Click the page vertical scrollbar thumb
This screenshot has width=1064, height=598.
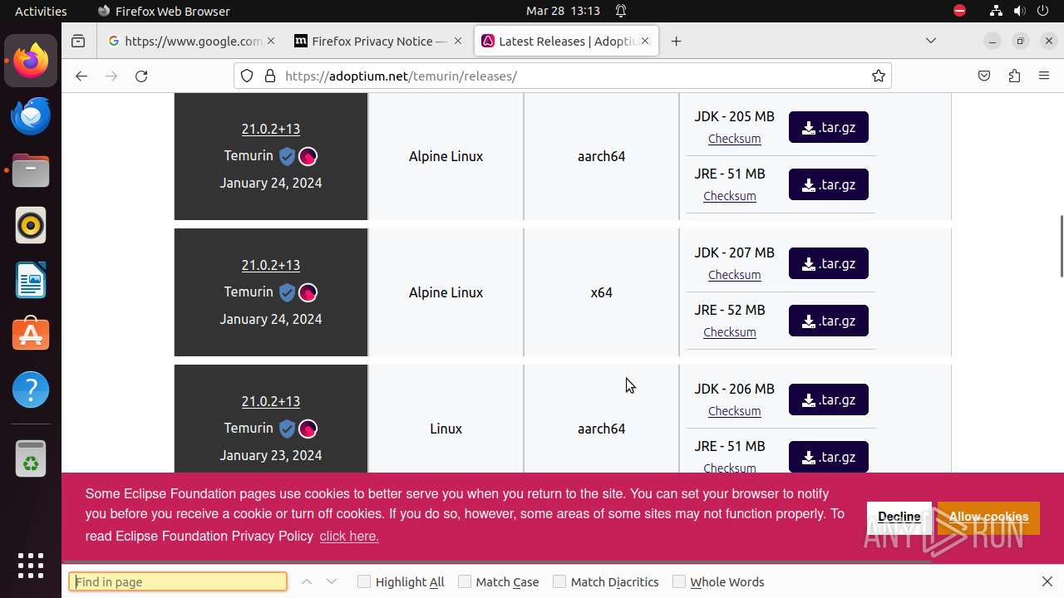point(1060,246)
